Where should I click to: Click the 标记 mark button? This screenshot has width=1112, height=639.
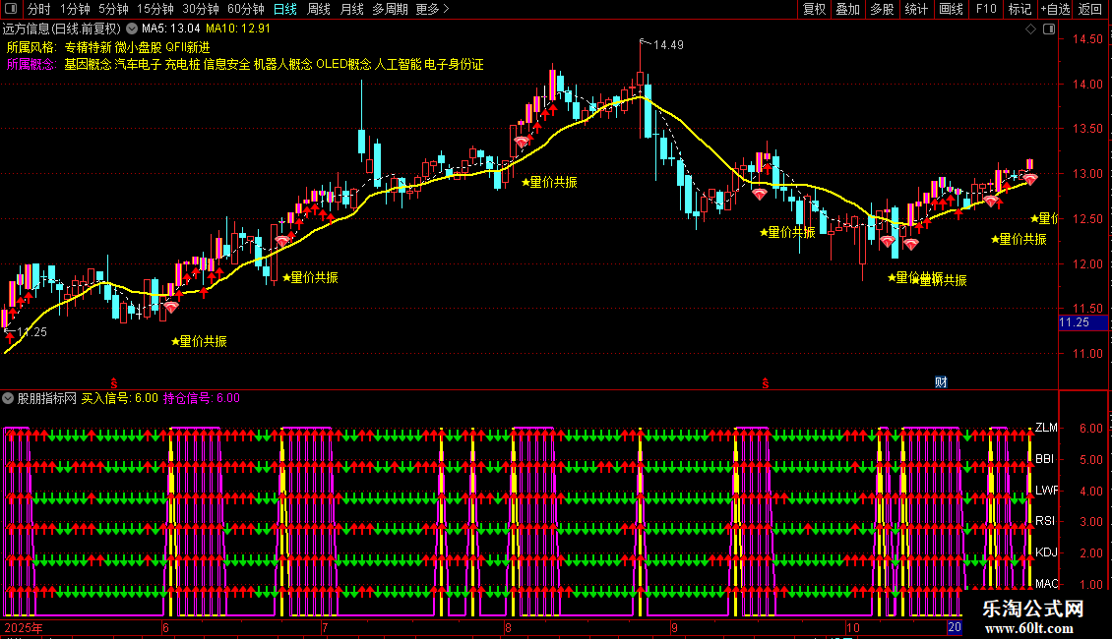1019,9
